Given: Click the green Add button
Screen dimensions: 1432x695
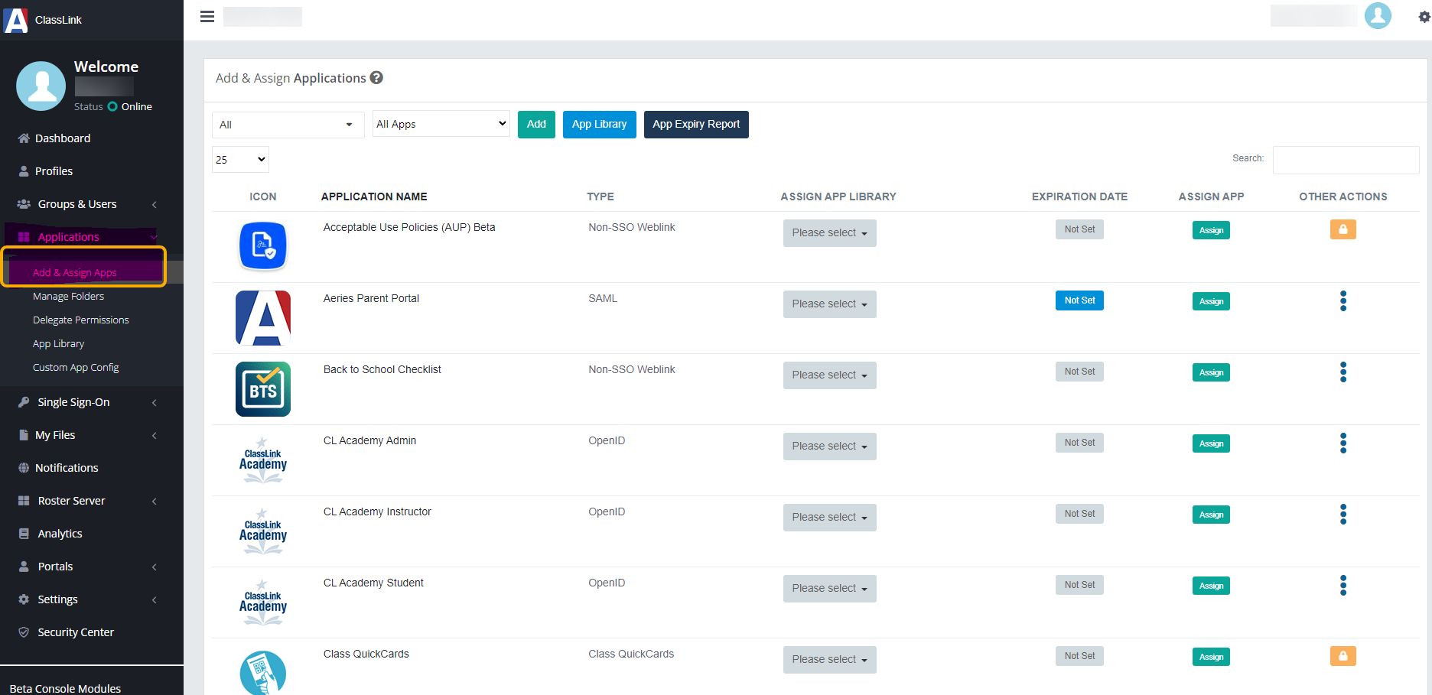Looking at the screenshot, I should (x=536, y=125).
